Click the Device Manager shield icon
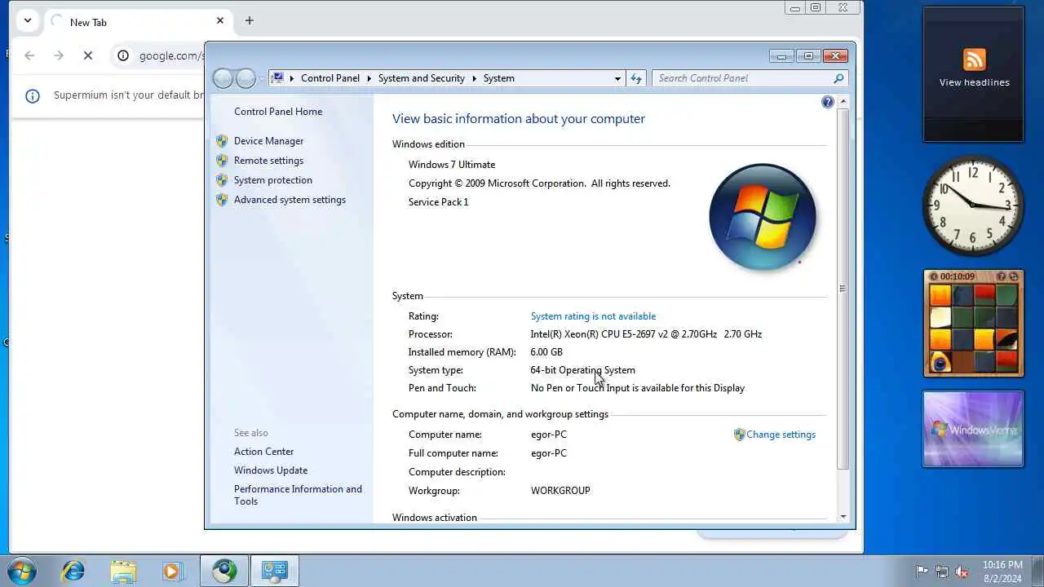 (222, 141)
